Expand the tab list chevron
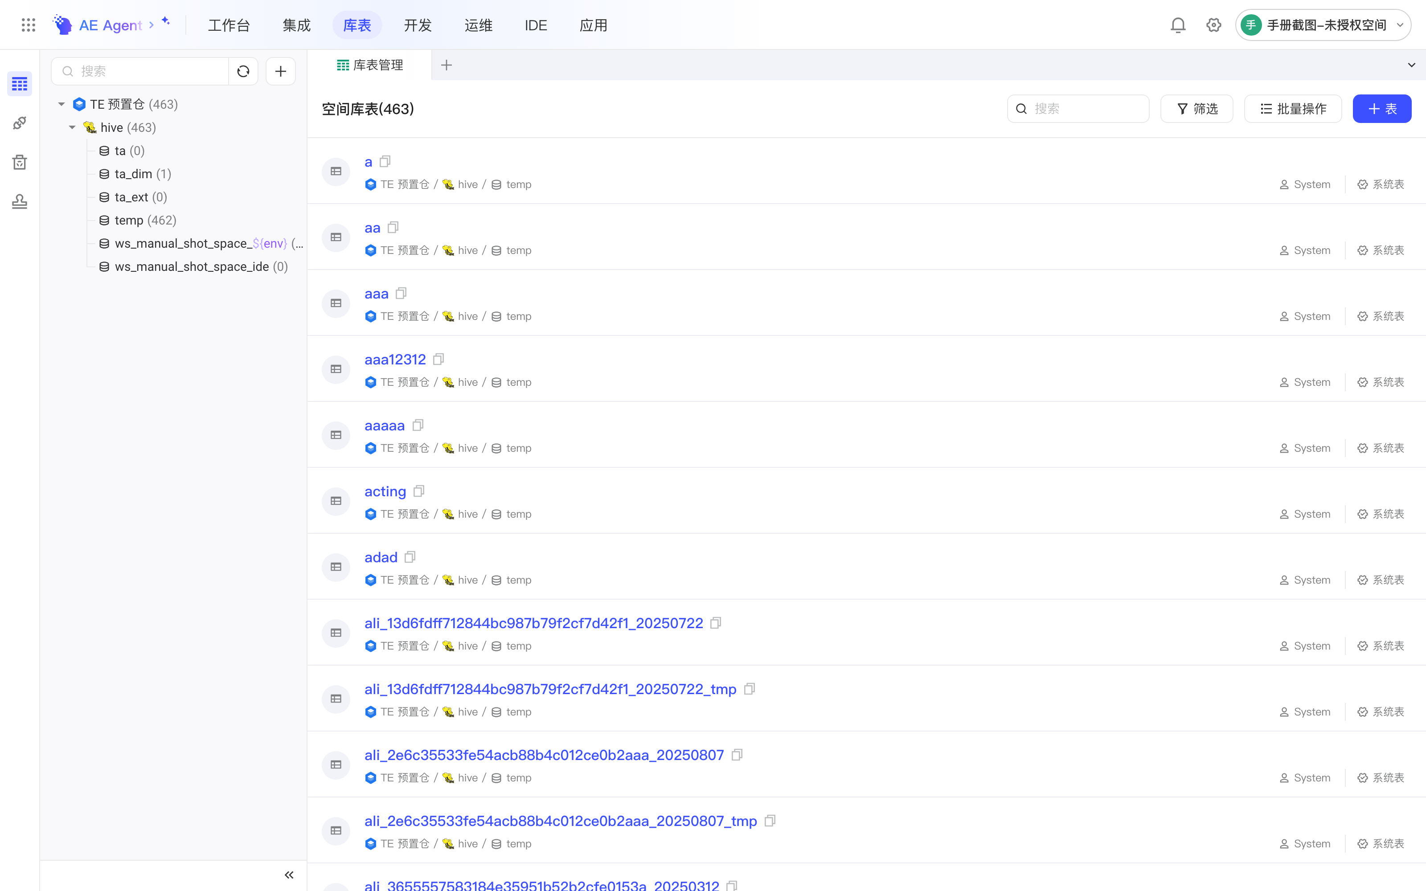This screenshot has width=1426, height=891. point(1411,65)
